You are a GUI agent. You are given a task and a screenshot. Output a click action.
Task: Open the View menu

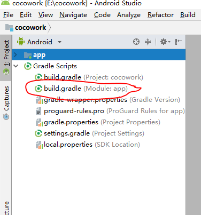coord(45,15)
